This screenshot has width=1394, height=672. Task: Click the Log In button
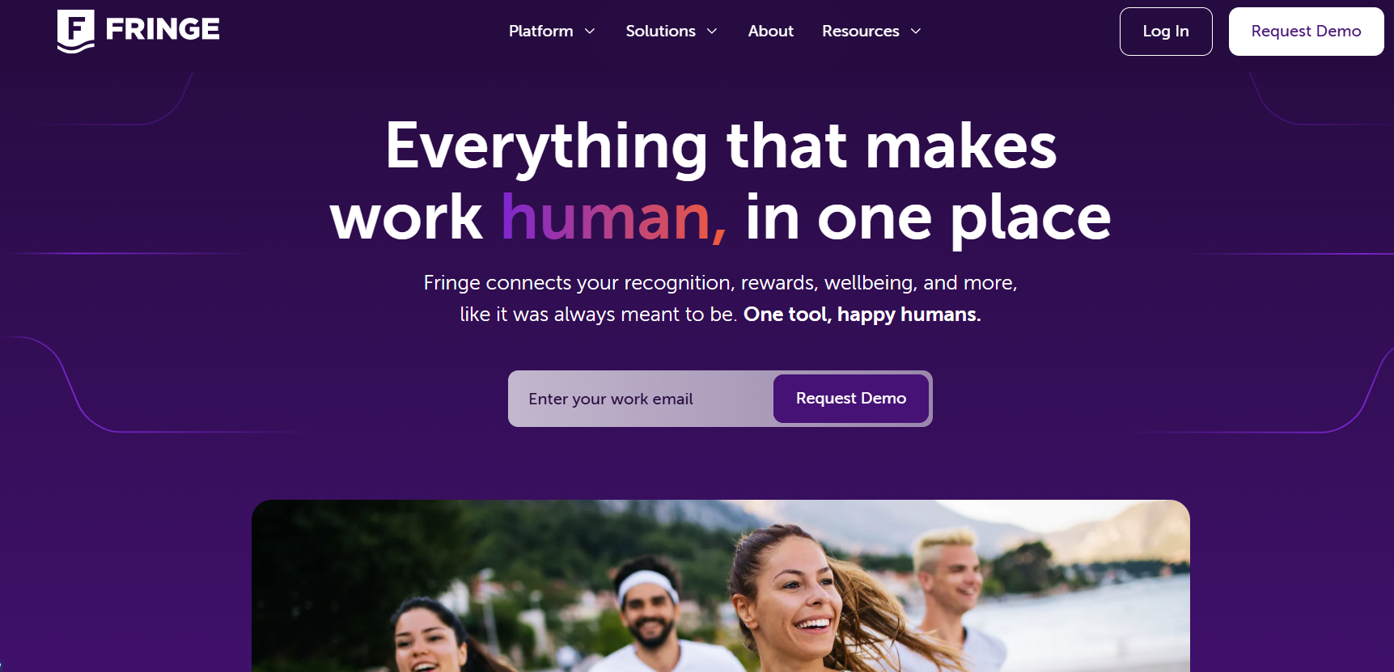pyautogui.click(x=1166, y=32)
